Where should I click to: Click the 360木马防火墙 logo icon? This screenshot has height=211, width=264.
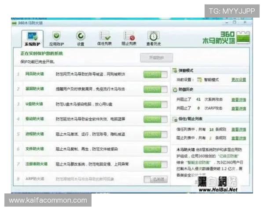point(243,37)
